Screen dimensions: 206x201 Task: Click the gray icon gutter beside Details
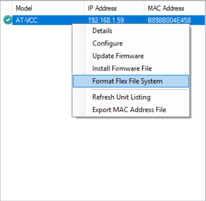tap(79, 31)
